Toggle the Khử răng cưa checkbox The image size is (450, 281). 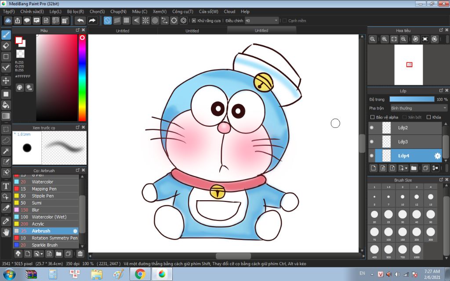tap(194, 21)
